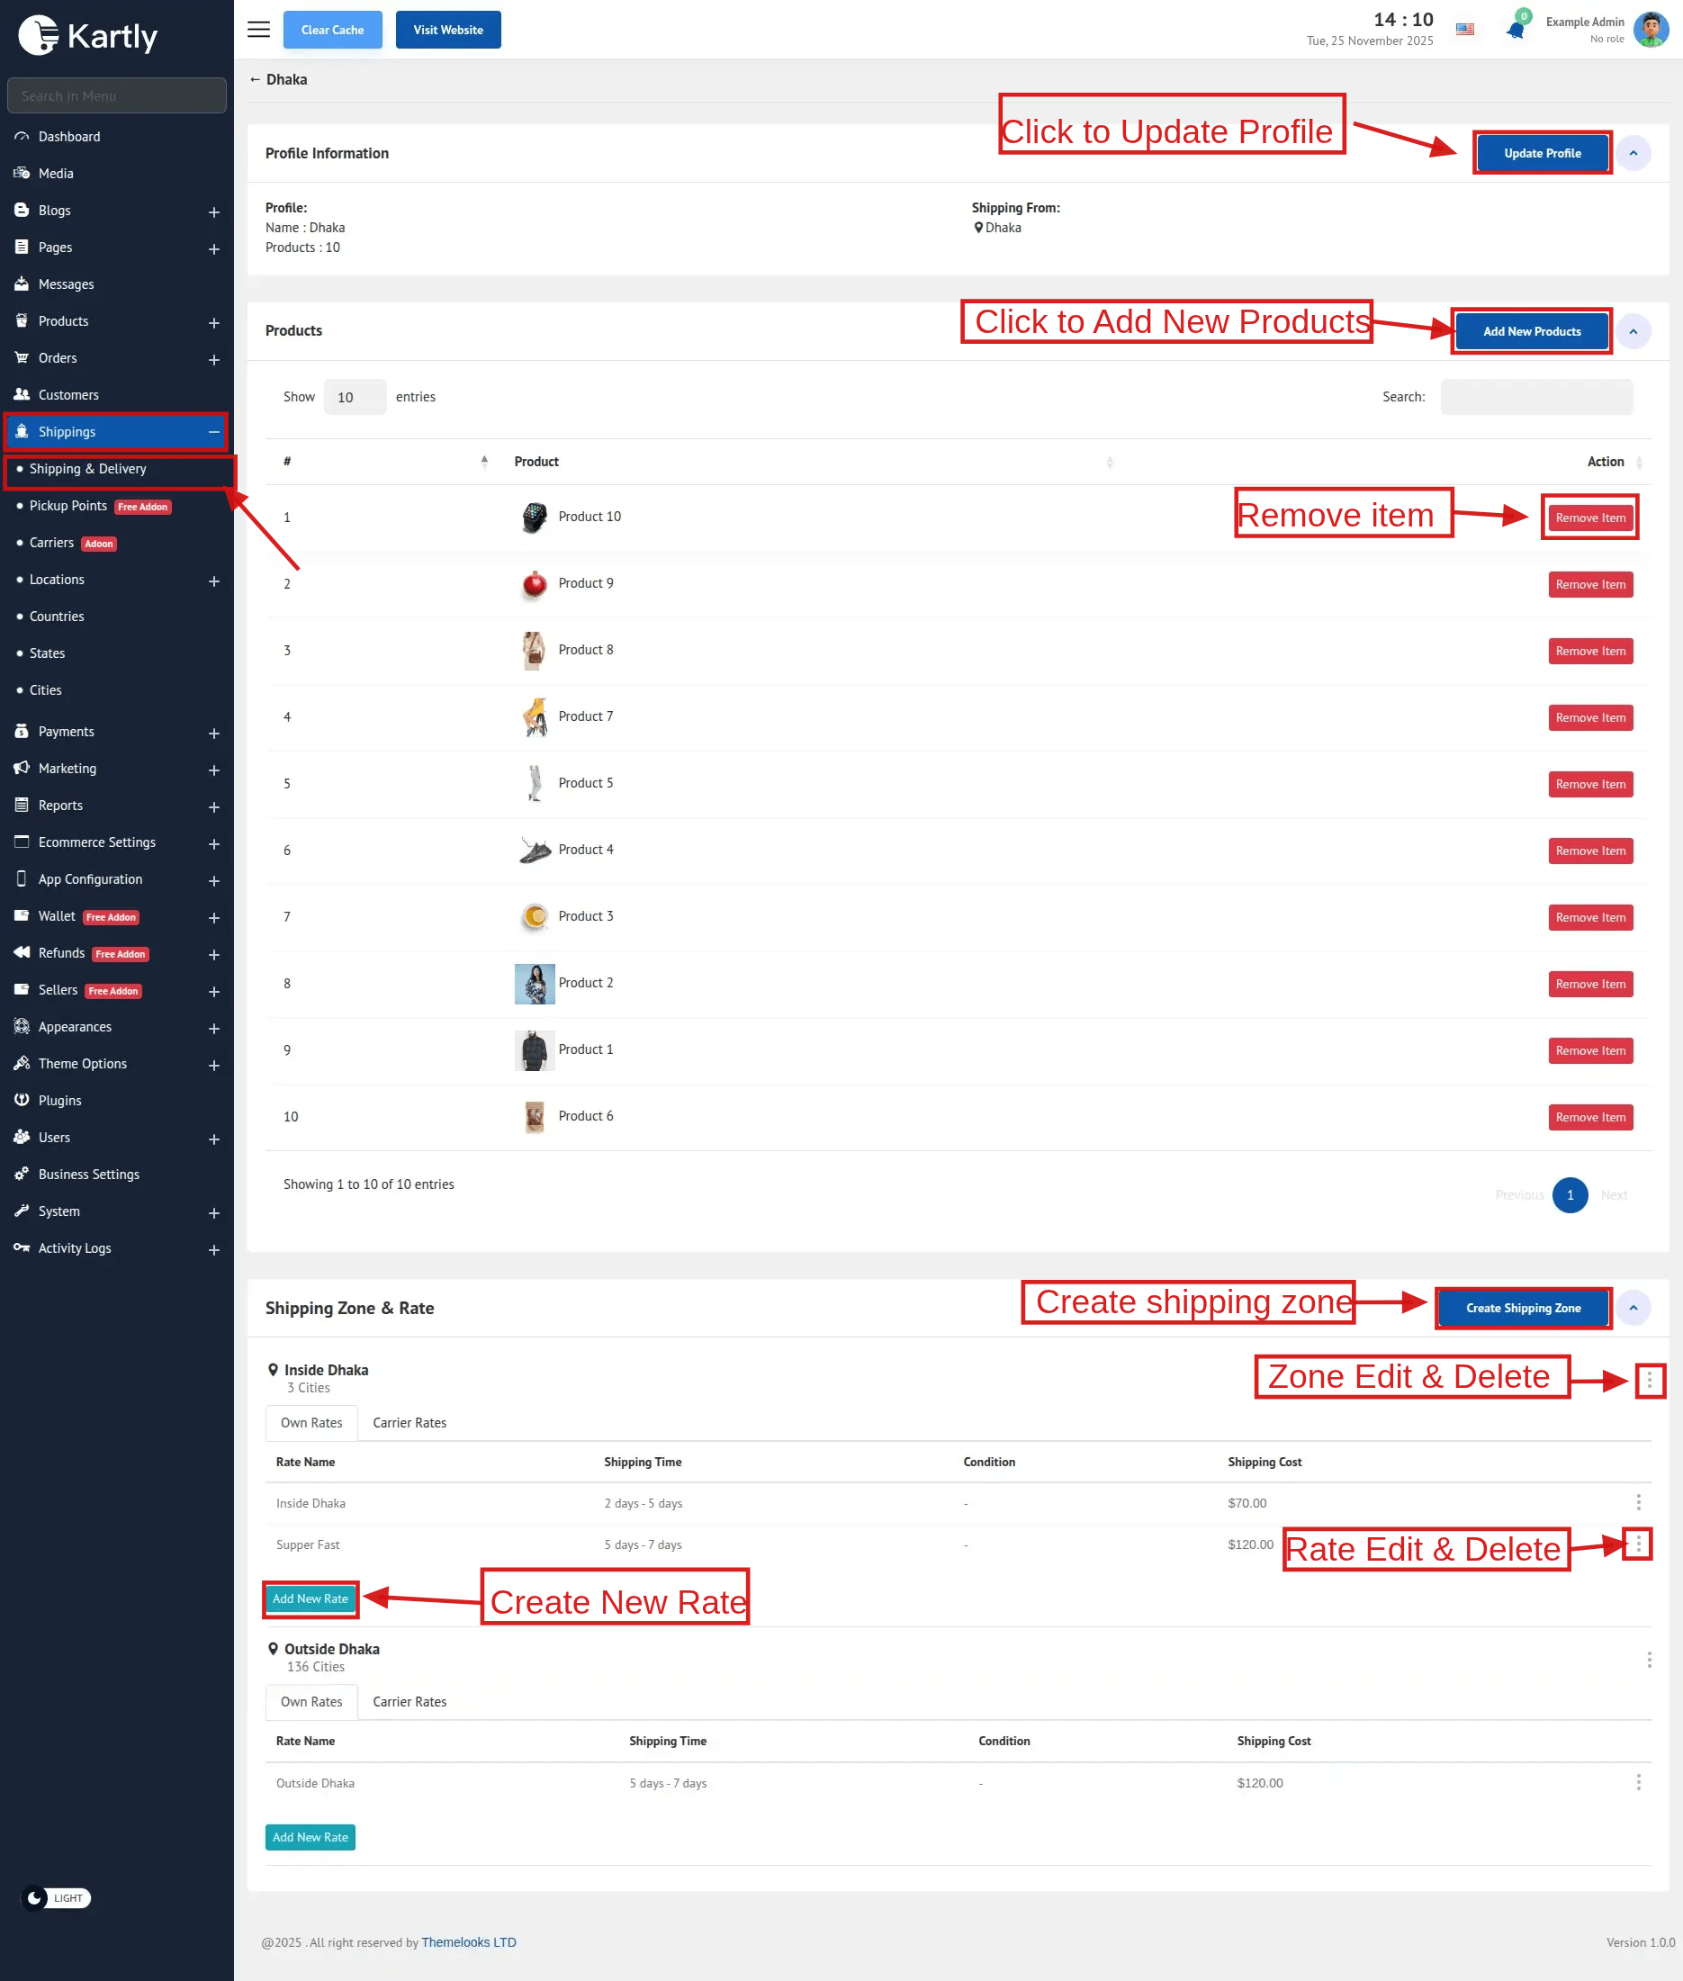Click the products Search input field
The width and height of the screenshot is (1683, 1981).
pyautogui.click(x=1536, y=397)
